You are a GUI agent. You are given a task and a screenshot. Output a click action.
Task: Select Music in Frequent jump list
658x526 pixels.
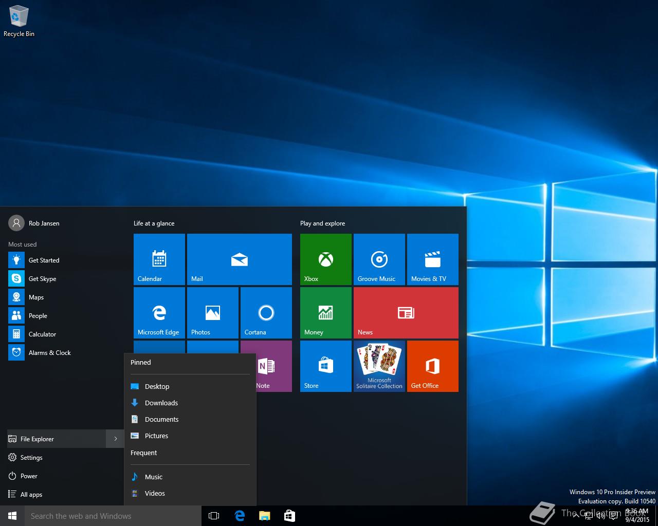tap(190, 477)
